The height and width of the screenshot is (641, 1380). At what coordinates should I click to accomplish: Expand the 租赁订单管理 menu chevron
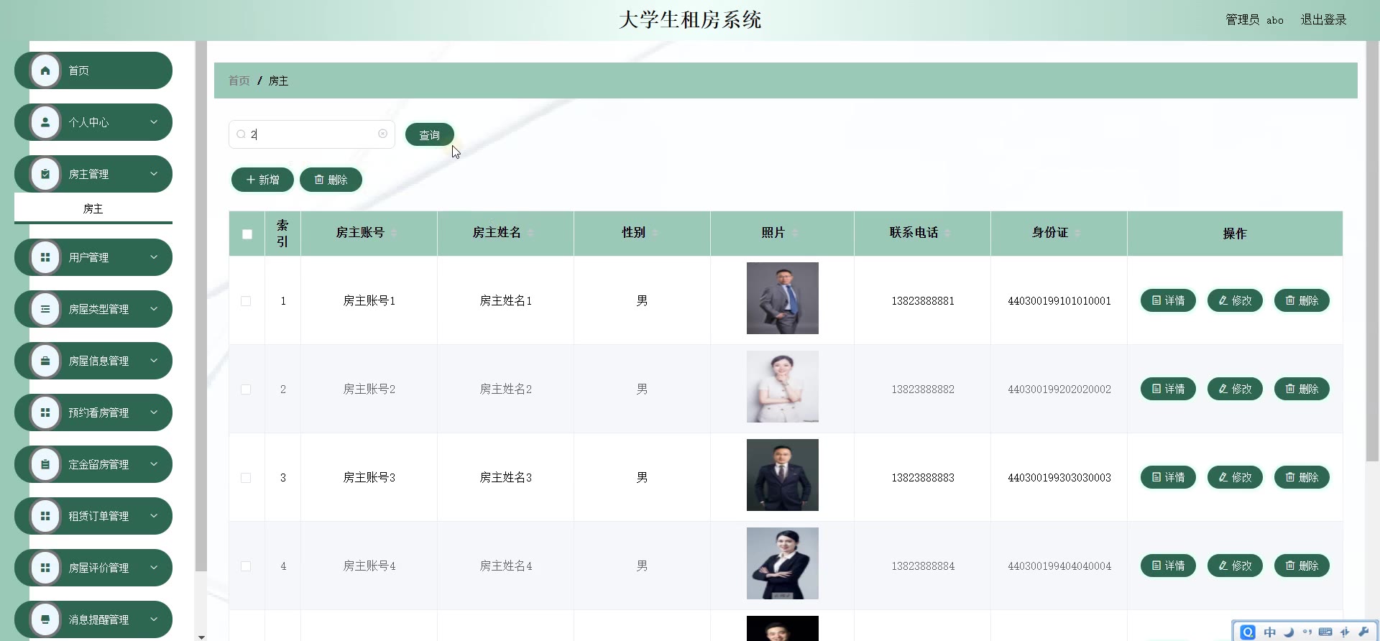(154, 516)
